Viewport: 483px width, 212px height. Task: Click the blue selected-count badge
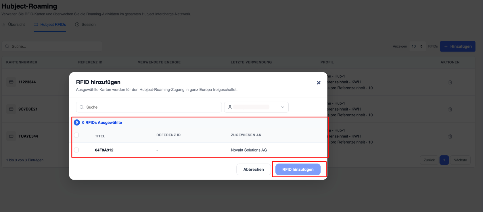[77, 122]
